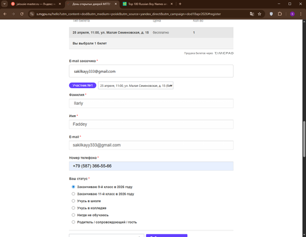
Task: Open Chrome three-dot menu
Action: (x=300, y=14)
